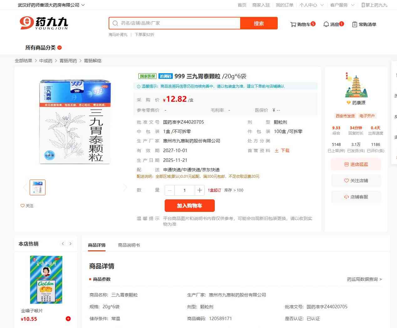Viewport: 397px width, 328px height.
Task: Increase quantity with plus stepper
Action: tap(199, 190)
